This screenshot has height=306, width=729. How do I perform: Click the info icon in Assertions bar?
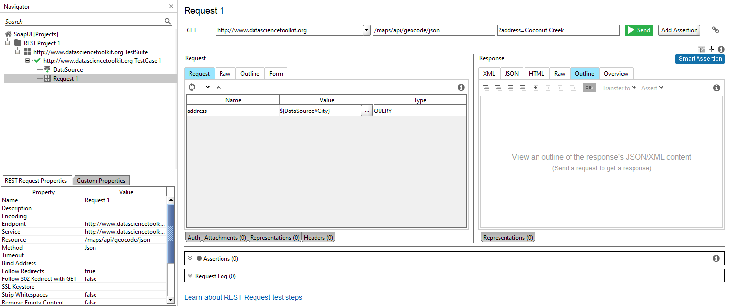[716, 258]
